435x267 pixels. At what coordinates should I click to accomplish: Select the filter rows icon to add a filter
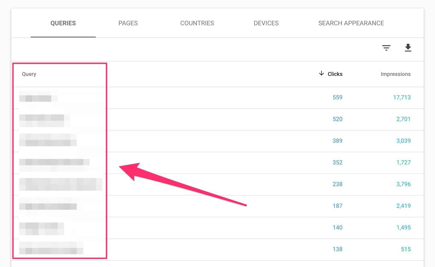pyautogui.click(x=386, y=48)
